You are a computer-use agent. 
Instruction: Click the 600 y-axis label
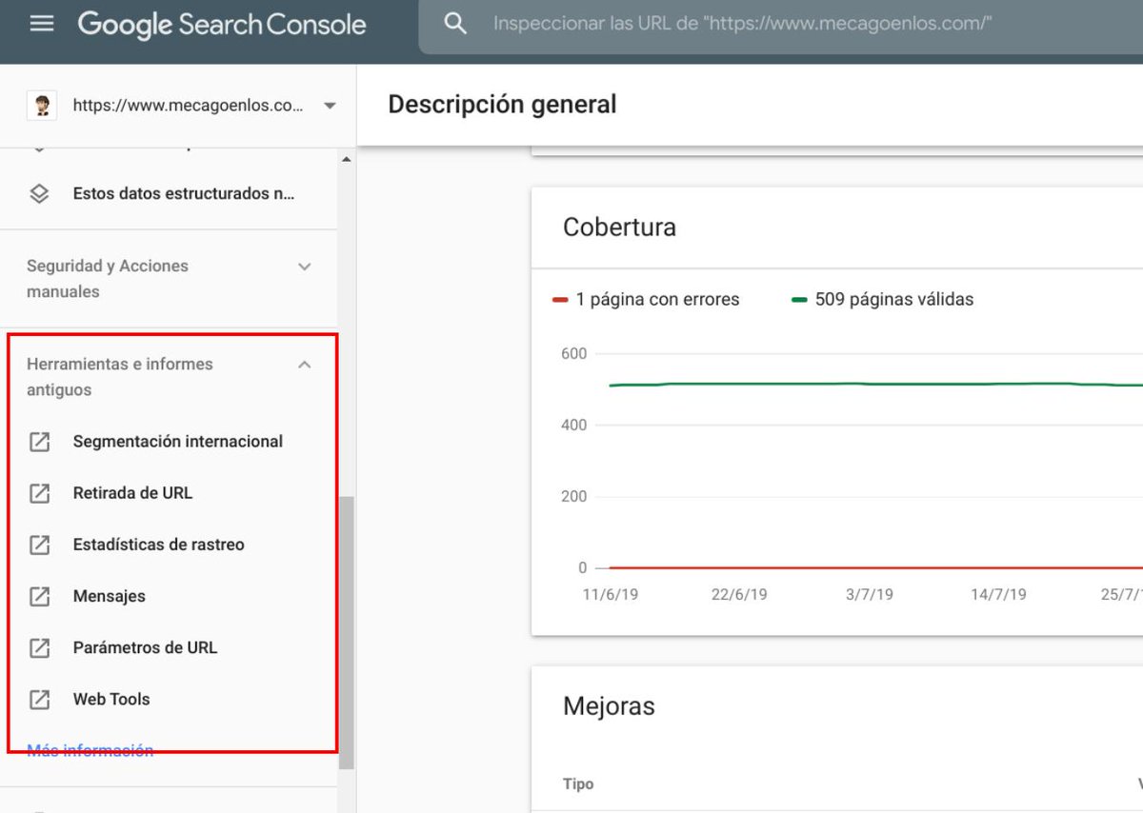coord(574,353)
